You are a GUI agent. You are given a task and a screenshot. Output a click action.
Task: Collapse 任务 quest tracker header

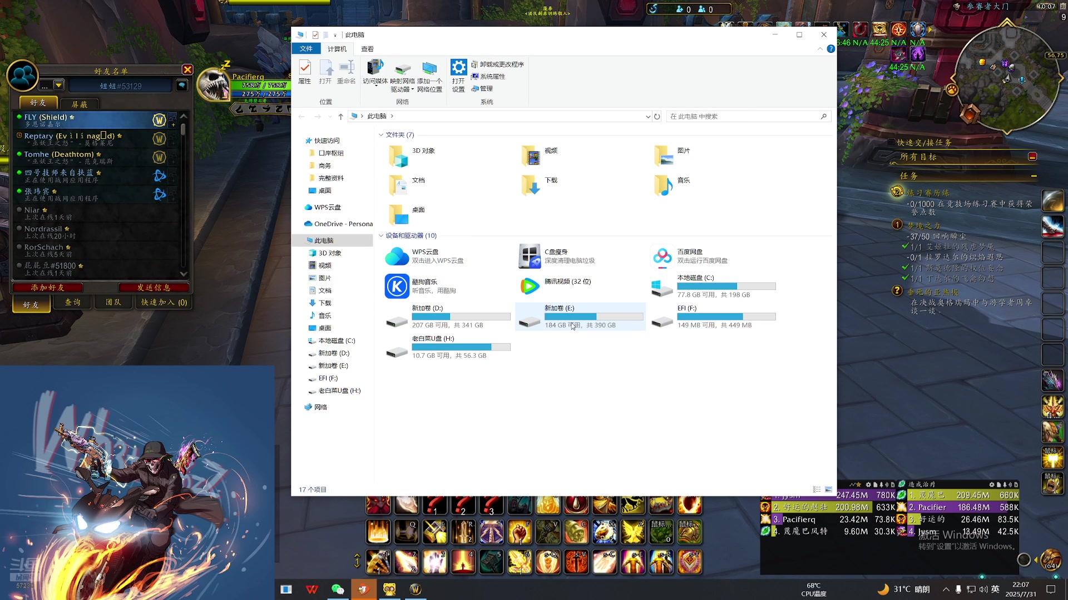1034,176
